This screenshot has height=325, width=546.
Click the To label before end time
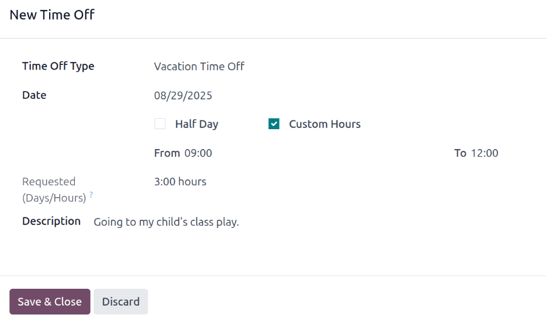460,153
